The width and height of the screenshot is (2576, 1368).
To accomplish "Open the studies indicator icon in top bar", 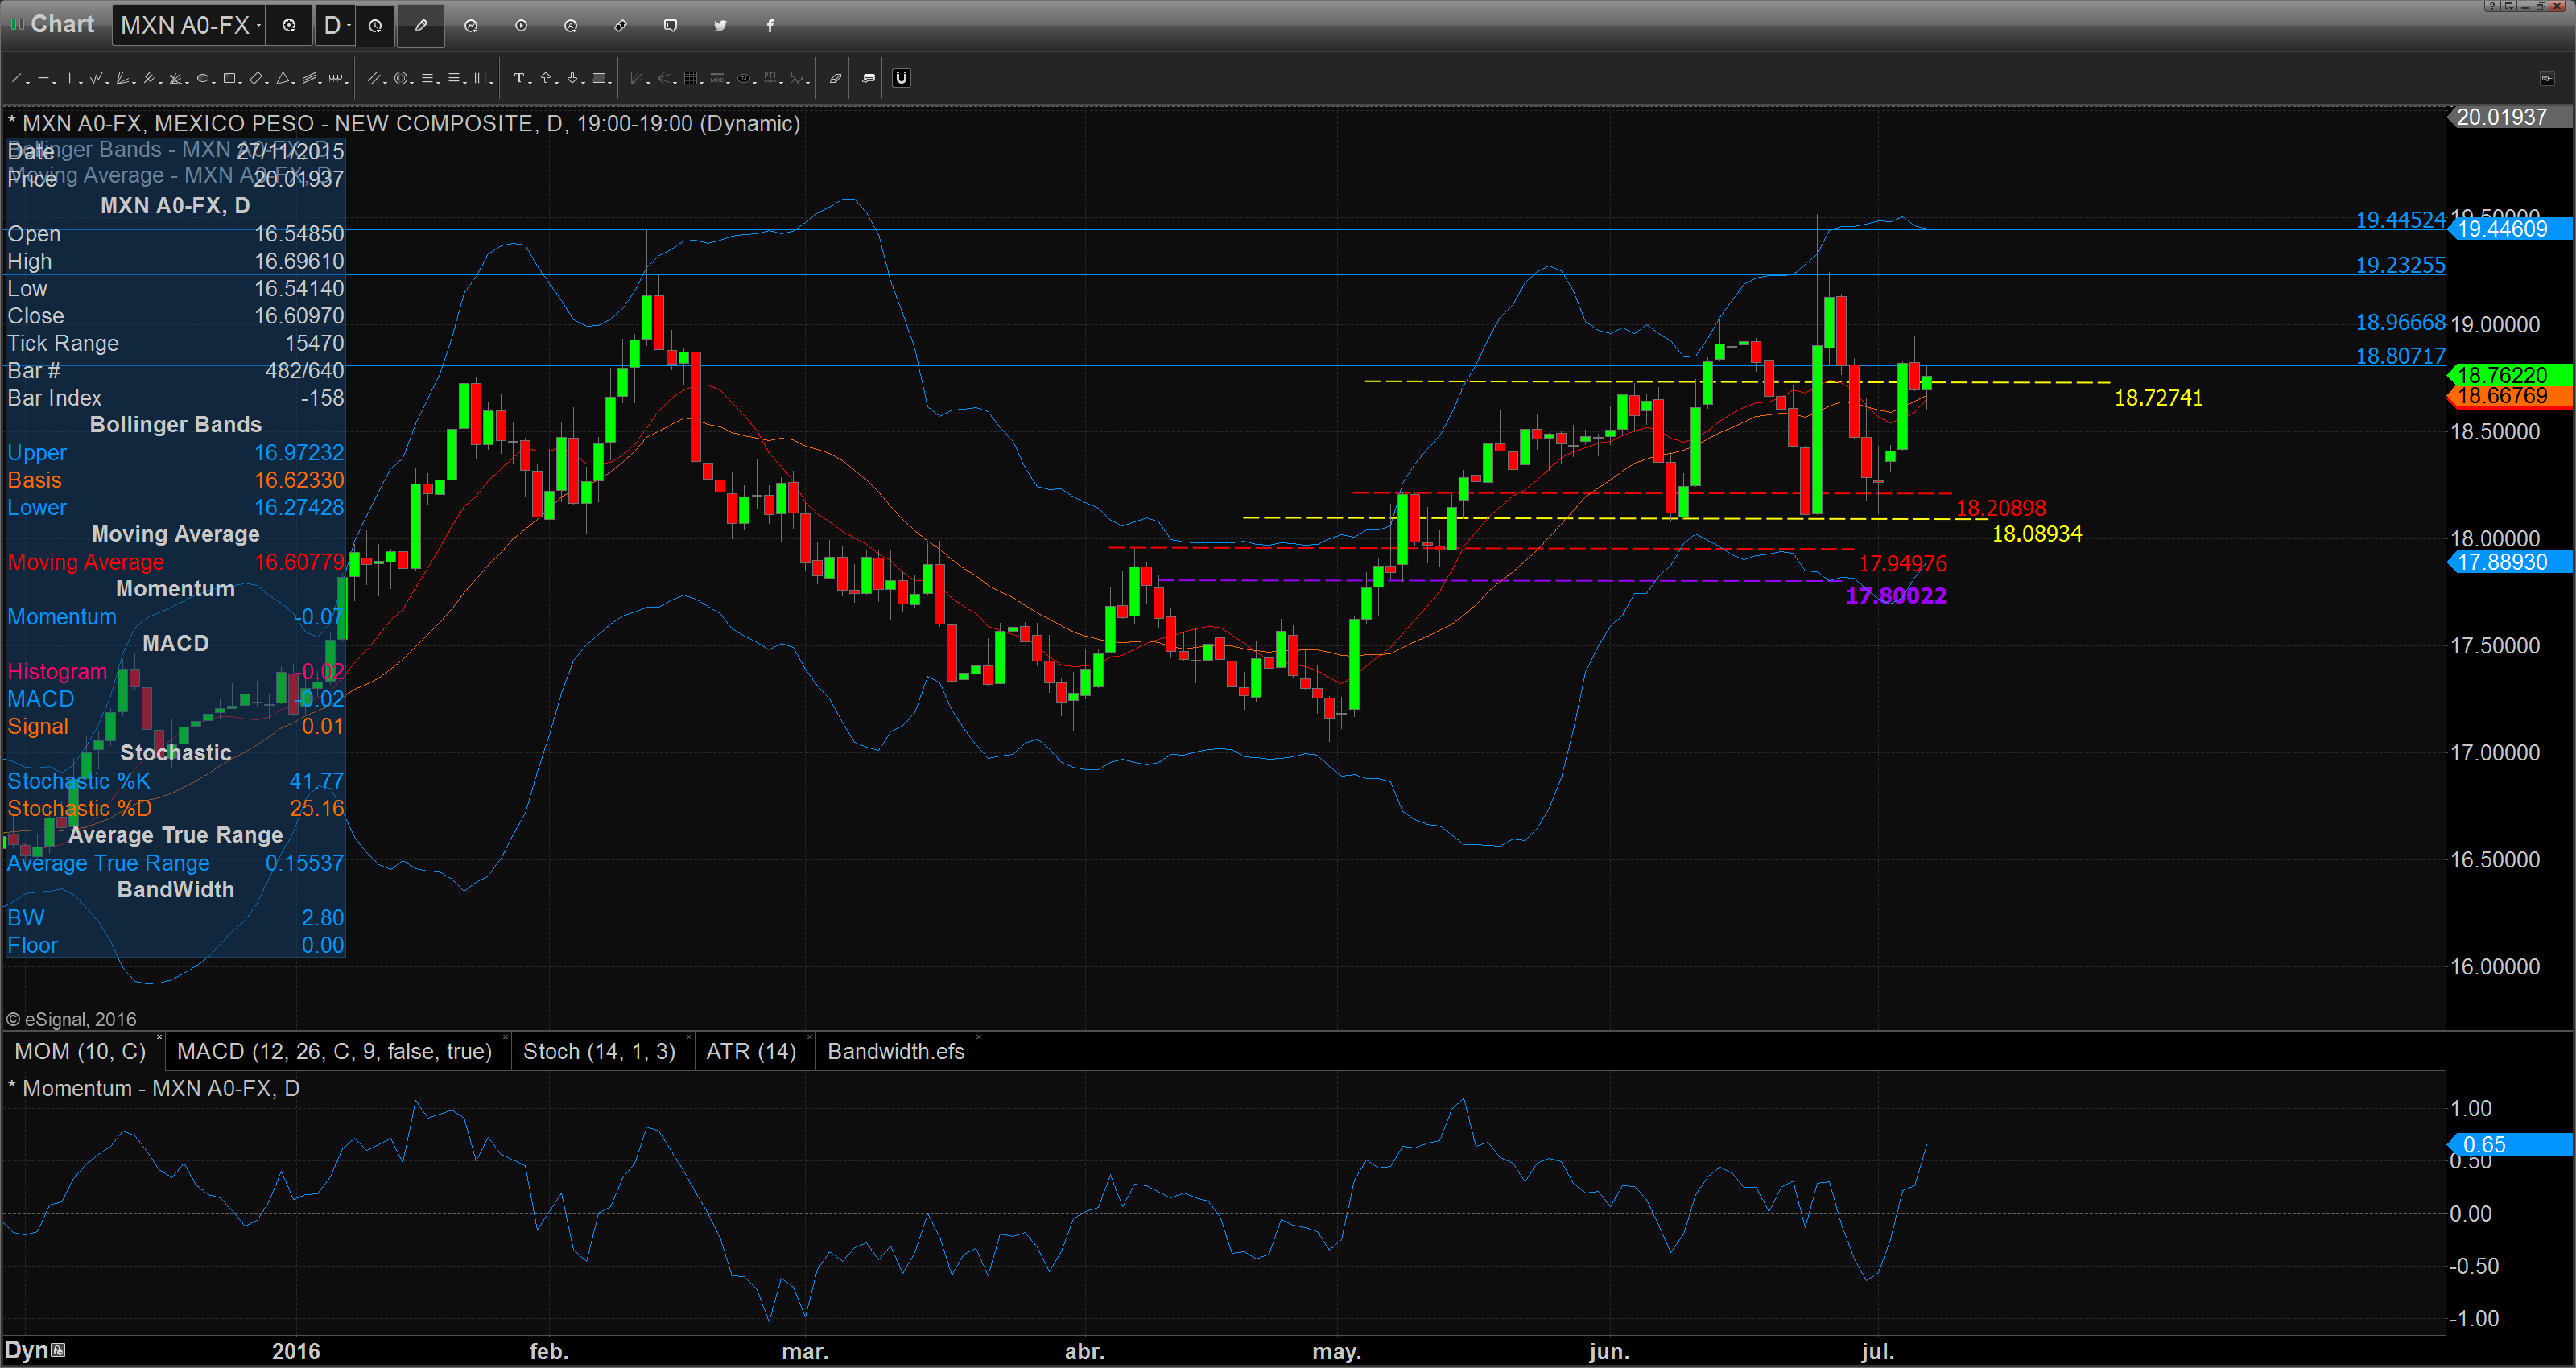I will pyautogui.click(x=471, y=25).
